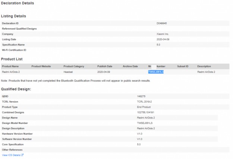Select the Headset product category cell
This screenshot has height=159, width=233.
[68, 72]
